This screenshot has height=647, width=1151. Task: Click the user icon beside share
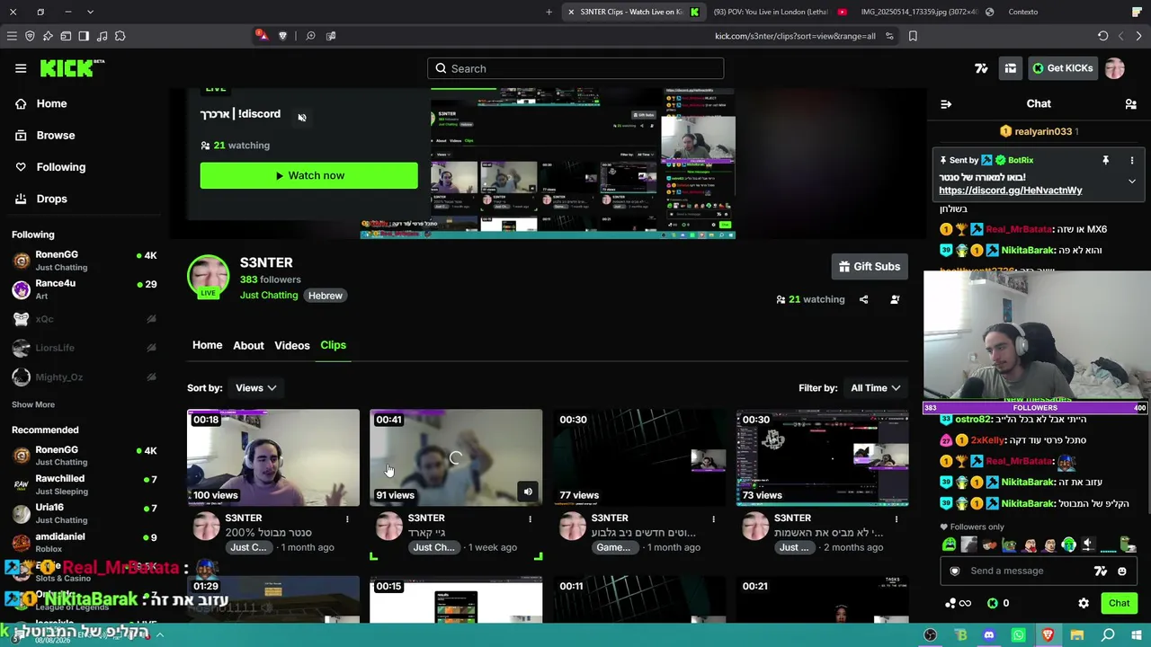895,299
